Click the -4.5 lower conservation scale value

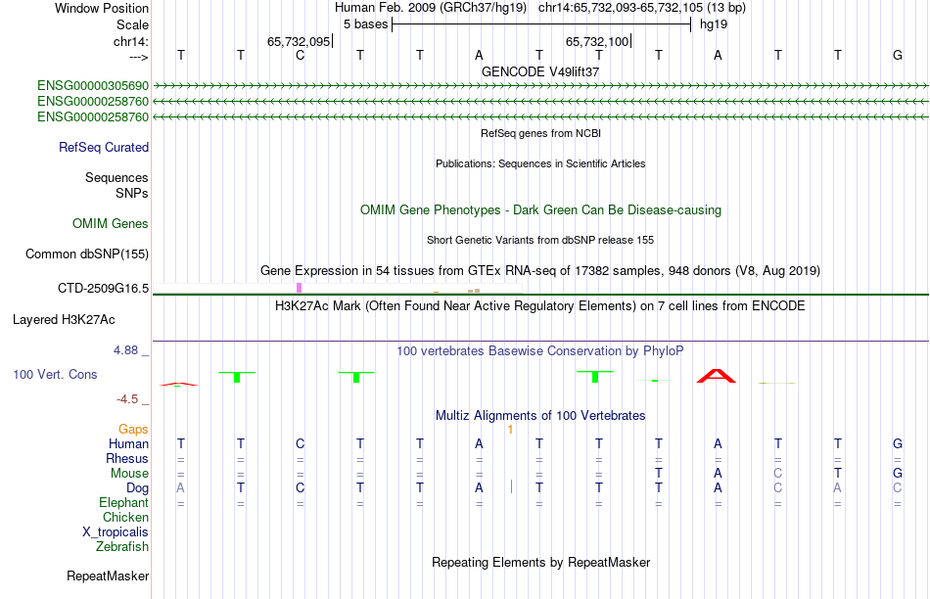[x=127, y=399]
